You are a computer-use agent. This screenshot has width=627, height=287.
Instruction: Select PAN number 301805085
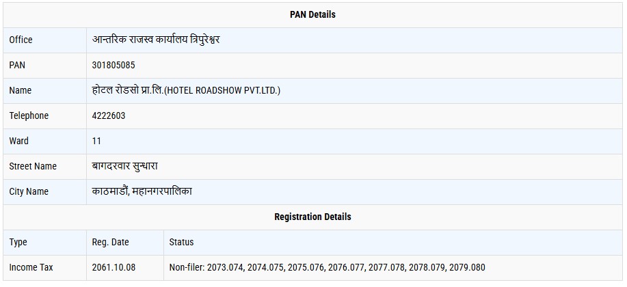click(x=113, y=65)
